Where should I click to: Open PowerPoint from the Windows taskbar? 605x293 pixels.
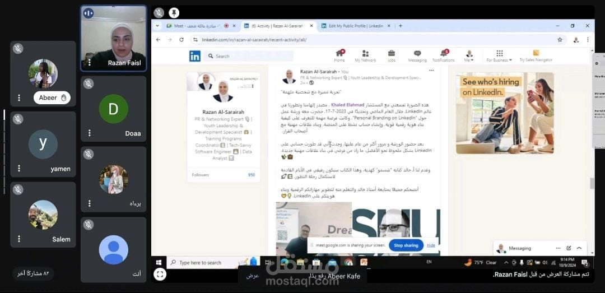(x=364, y=263)
